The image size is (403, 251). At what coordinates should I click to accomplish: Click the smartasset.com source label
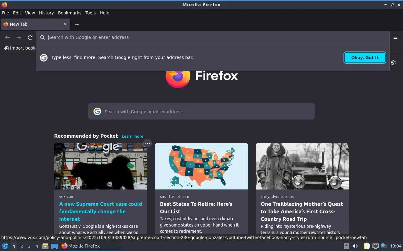174,197
